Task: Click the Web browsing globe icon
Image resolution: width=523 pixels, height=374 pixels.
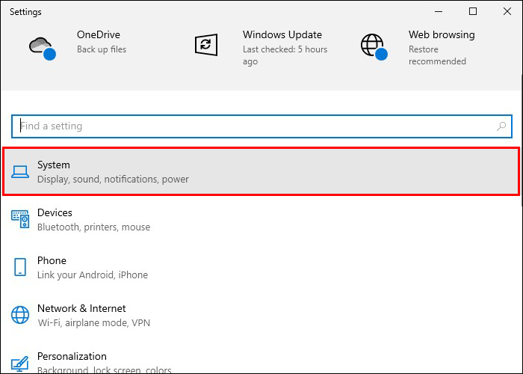Action: (x=372, y=45)
